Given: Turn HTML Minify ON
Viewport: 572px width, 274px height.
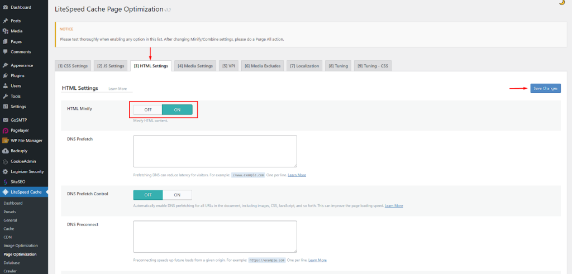Looking at the screenshot, I should coord(177,110).
